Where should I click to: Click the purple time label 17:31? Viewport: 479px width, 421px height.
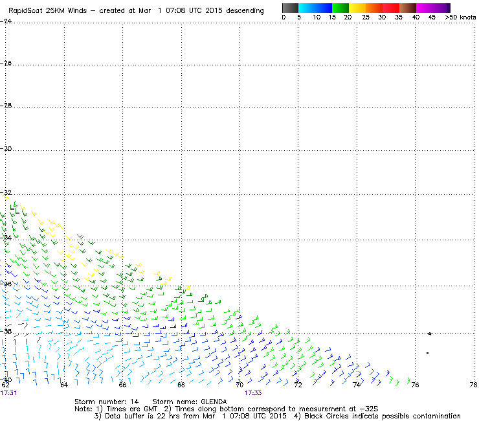(8, 393)
